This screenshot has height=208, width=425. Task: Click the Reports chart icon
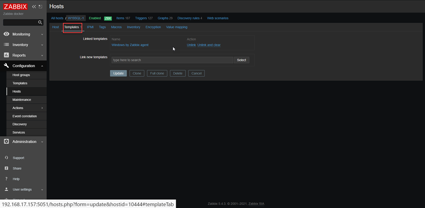click(x=6, y=55)
